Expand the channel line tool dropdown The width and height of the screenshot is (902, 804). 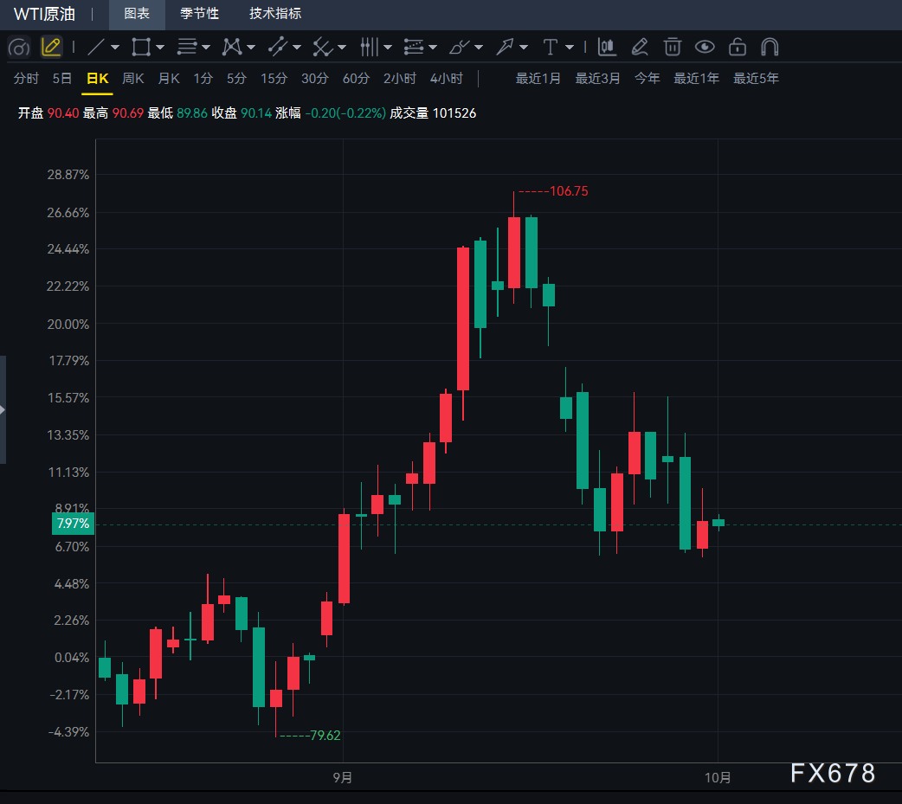[x=297, y=47]
